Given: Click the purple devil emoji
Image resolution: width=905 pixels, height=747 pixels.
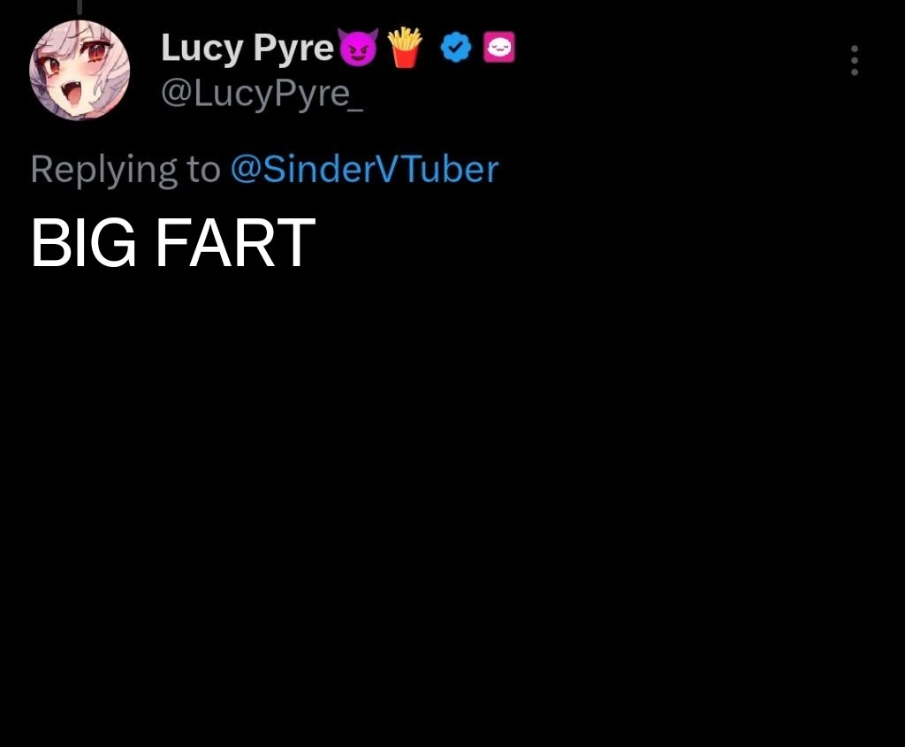Looking at the screenshot, I should (x=359, y=48).
